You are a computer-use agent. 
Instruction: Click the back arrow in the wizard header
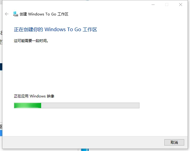[x=7, y=14]
